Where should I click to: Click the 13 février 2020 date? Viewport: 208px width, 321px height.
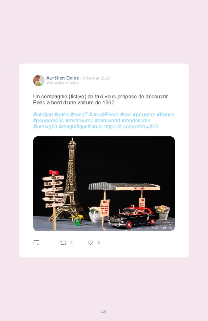pyautogui.click(x=96, y=78)
